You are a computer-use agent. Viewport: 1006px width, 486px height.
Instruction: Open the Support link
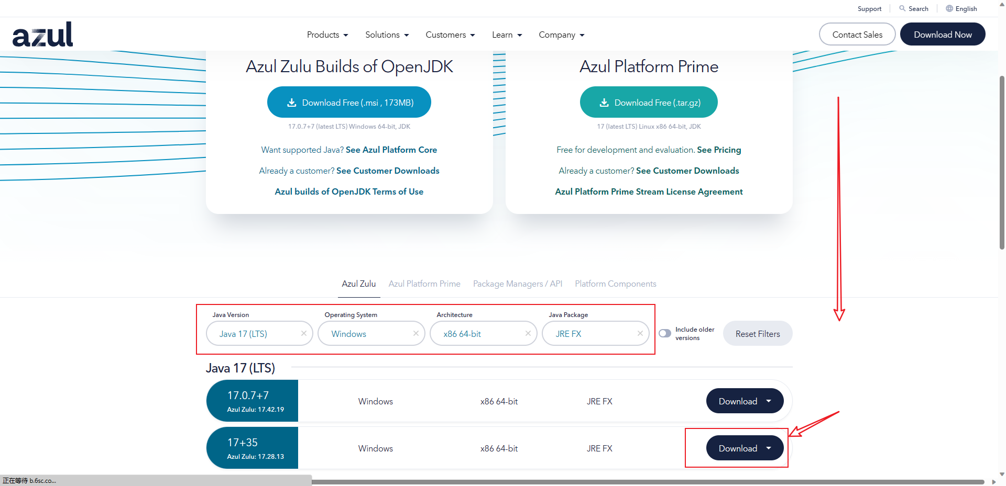(x=869, y=8)
